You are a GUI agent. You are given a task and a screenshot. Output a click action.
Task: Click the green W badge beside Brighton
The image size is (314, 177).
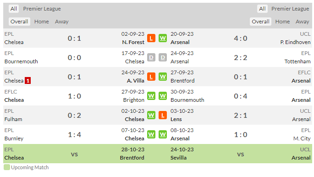click(151, 96)
